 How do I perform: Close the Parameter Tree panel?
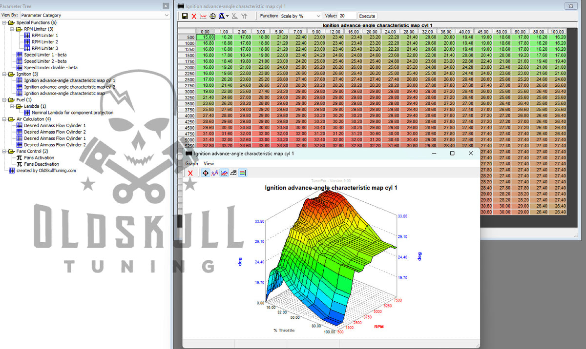(x=166, y=6)
